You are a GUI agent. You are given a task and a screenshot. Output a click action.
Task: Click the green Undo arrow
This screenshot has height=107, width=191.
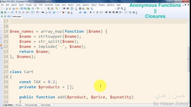tap(56, 9)
